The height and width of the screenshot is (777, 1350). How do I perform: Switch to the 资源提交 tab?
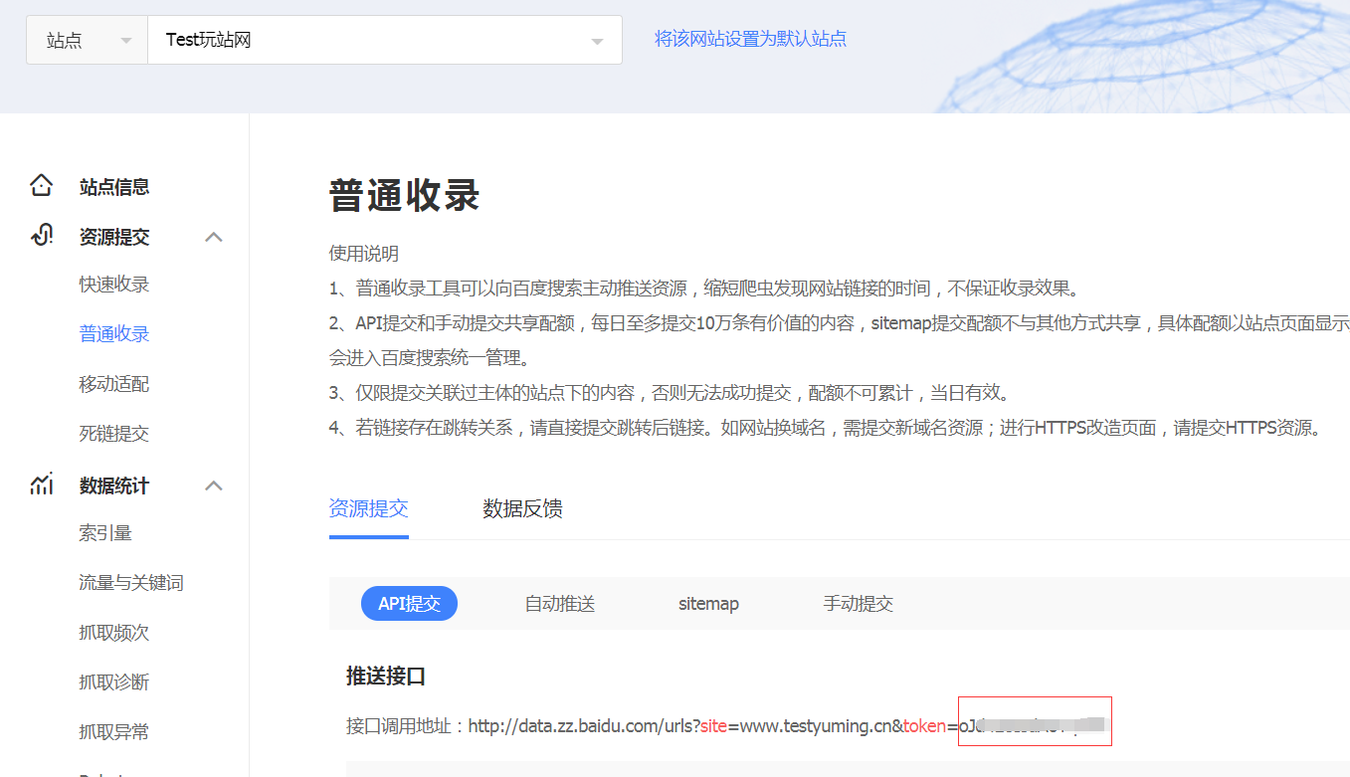(368, 508)
